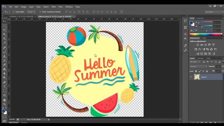Viewport: 224px width, 126px height.
Task: Select the Rectangular Marquee tool
Action: point(5,26)
